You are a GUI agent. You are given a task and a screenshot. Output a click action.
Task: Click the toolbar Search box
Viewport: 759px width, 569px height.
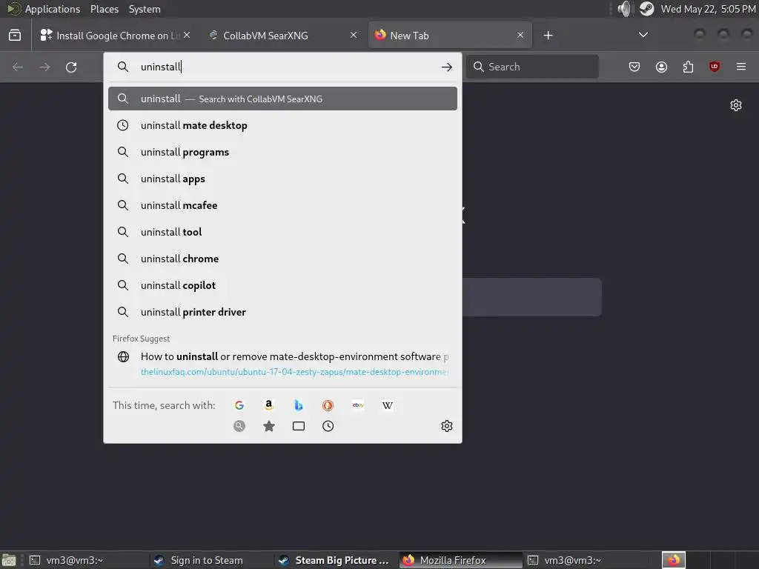(x=532, y=67)
